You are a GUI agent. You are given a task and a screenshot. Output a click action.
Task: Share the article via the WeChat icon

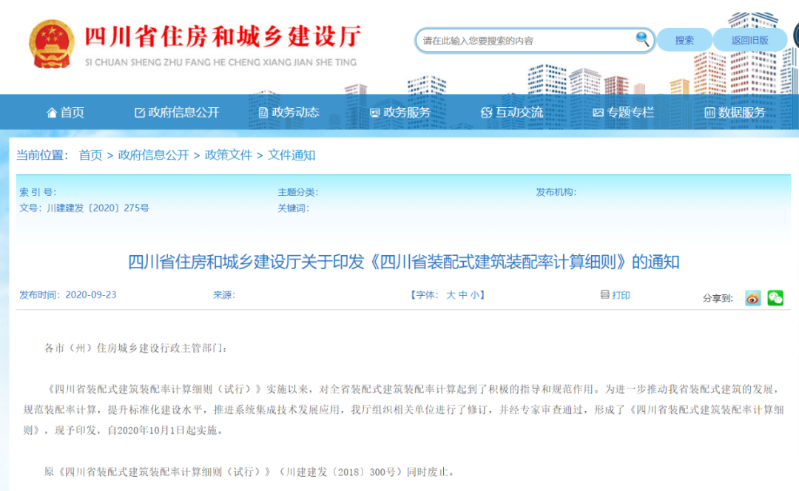point(776,298)
